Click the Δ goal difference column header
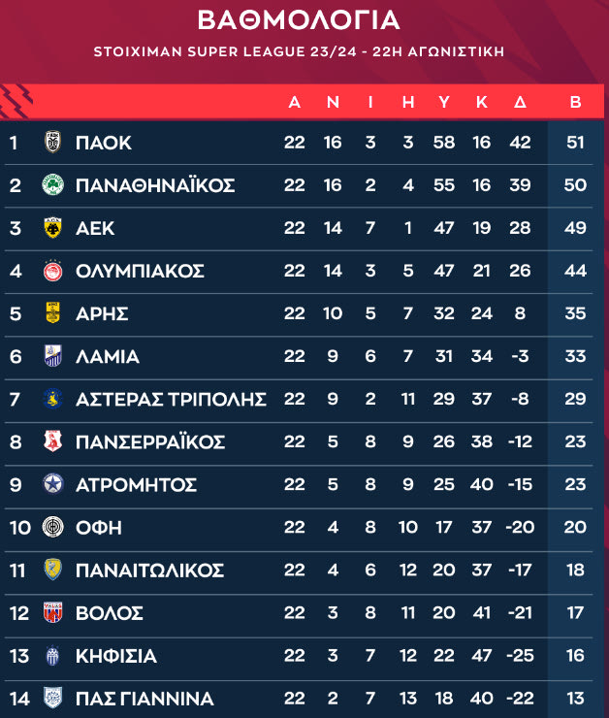609x718 pixels. tap(520, 102)
